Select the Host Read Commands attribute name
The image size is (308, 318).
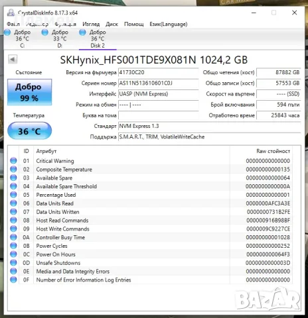62,221
